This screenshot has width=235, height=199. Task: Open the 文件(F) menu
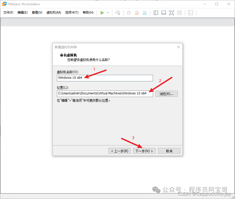[x=8, y=13]
